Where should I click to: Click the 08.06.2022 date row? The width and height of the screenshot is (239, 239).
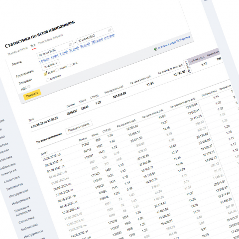(x=67, y=199)
